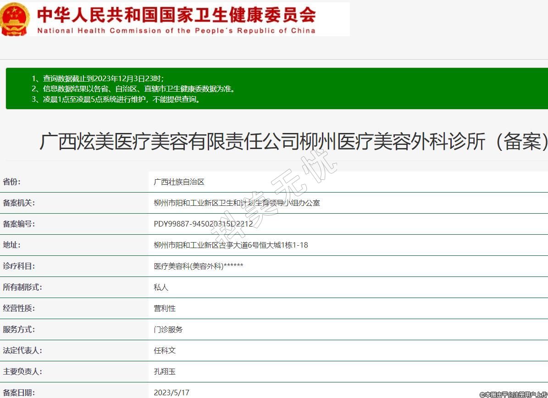Click the business nature value 营利性
Viewport: 548px width, 398px height.
pyautogui.click(x=165, y=308)
